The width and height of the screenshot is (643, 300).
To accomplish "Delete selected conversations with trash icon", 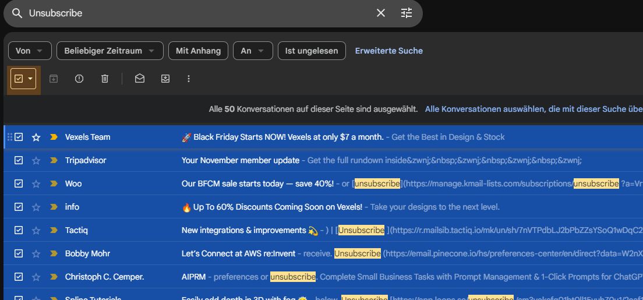I will [x=105, y=79].
